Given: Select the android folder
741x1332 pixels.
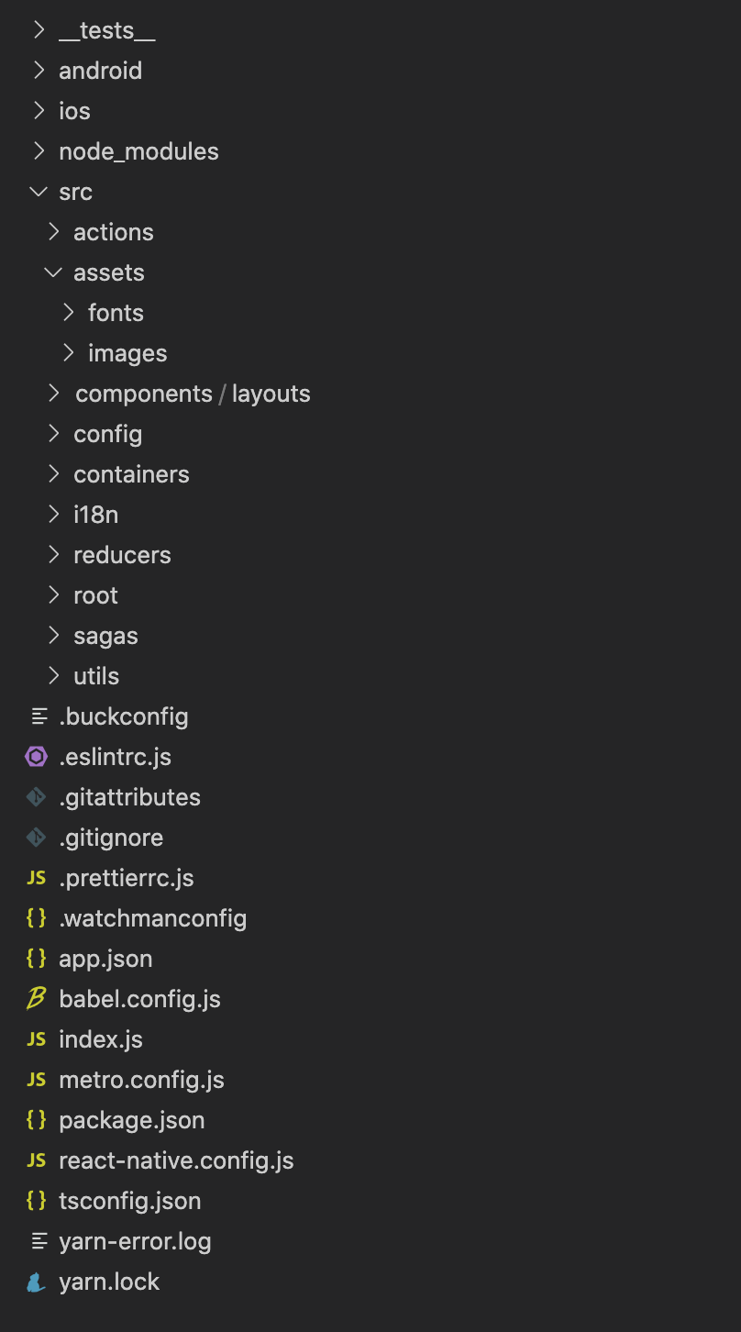Looking at the screenshot, I should pyautogui.click(x=101, y=71).
